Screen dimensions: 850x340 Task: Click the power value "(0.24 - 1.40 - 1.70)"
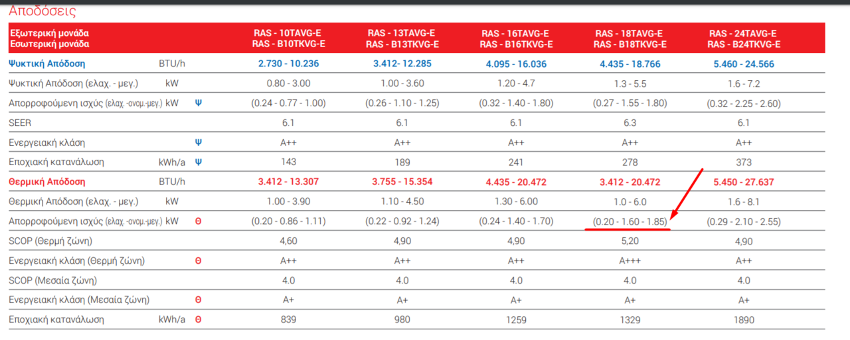pyautogui.click(x=516, y=221)
